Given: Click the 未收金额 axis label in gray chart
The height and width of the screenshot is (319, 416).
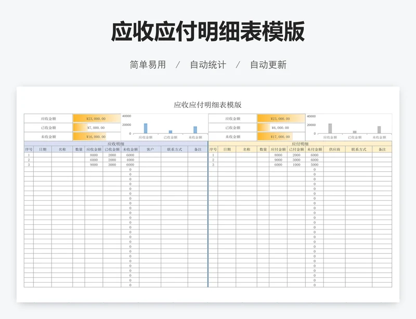Looking at the screenshot, I should coord(379,137).
